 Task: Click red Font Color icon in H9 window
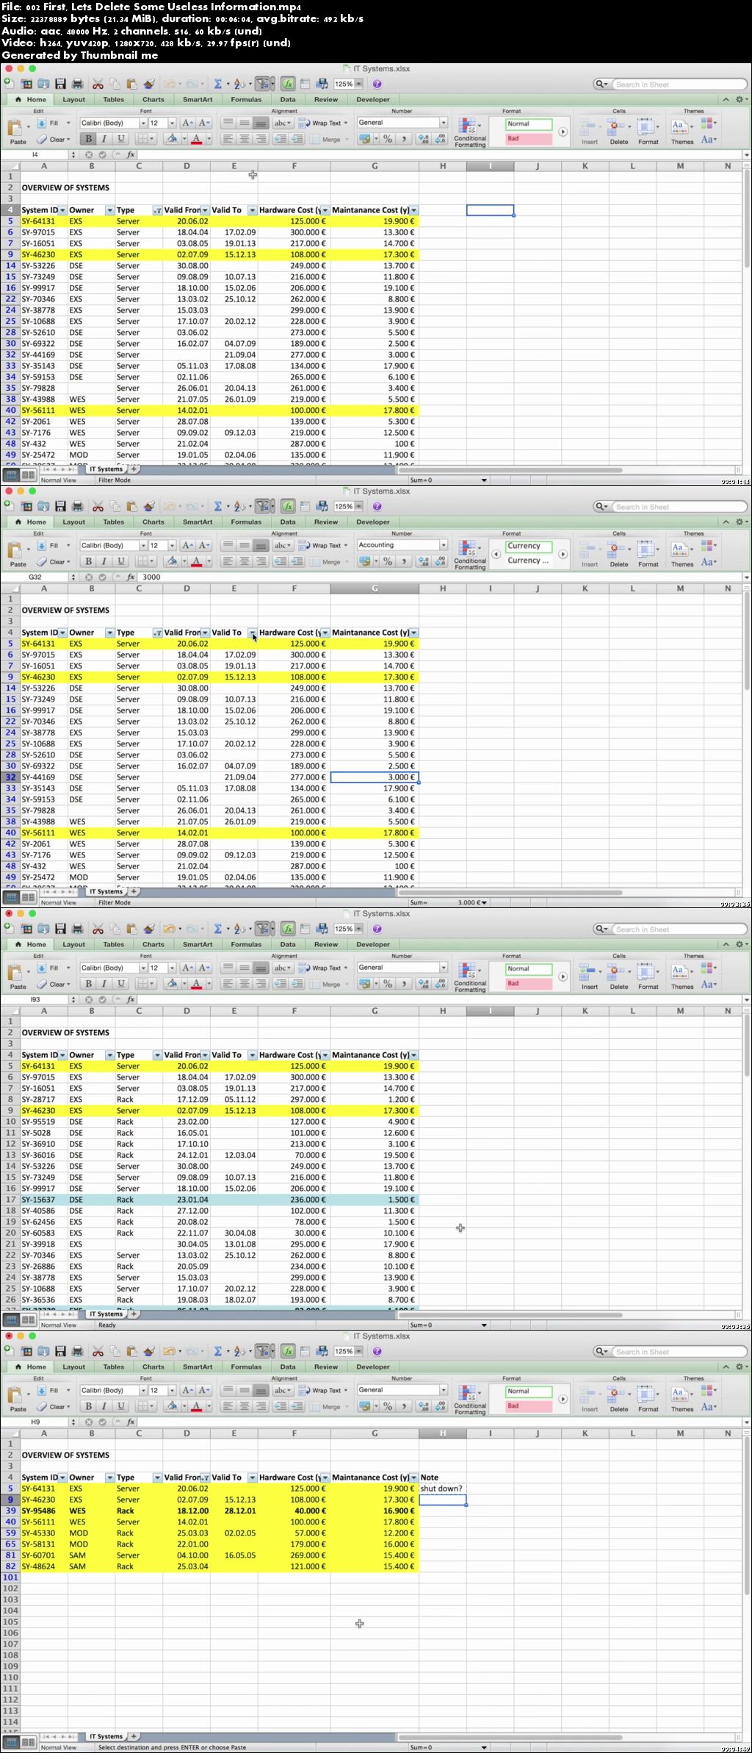(196, 1406)
